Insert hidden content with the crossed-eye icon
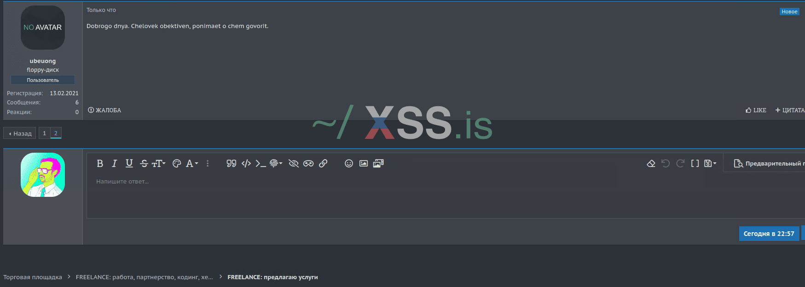Viewport: 805px width, 287px height. (294, 163)
